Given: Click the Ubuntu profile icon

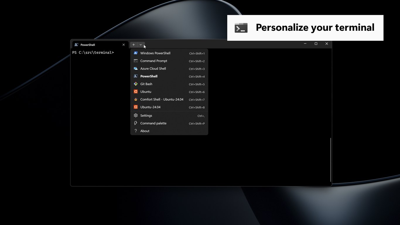Looking at the screenshot, I should coord(136,92).
